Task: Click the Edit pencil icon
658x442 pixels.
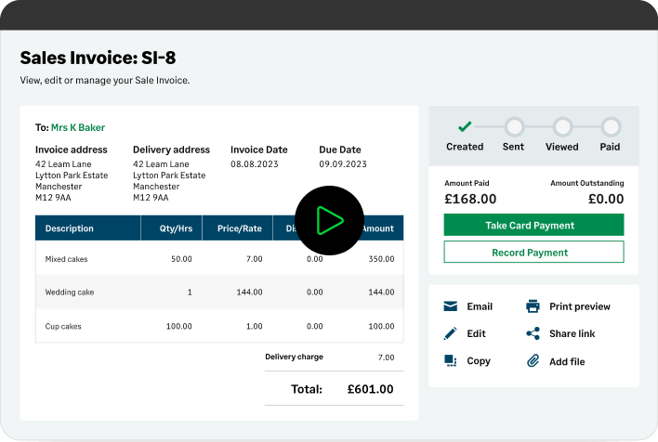Action: click(451, 333)
